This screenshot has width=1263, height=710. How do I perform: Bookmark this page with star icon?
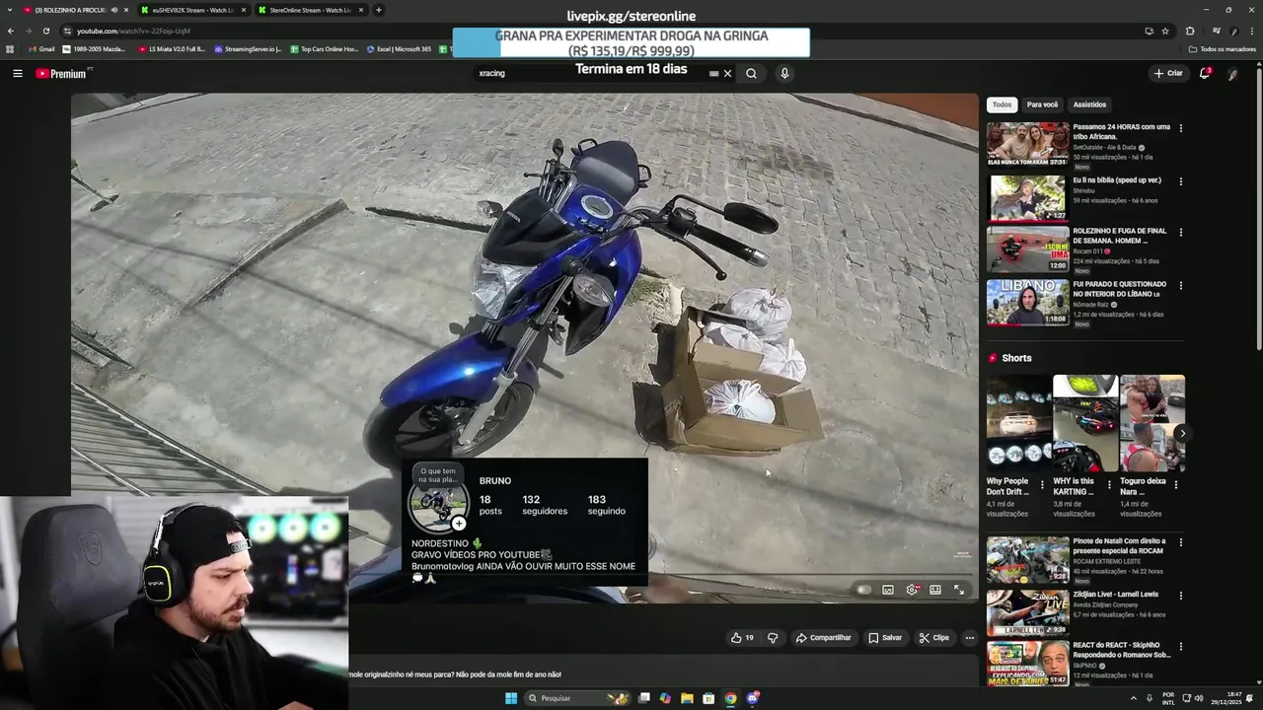1165,31
